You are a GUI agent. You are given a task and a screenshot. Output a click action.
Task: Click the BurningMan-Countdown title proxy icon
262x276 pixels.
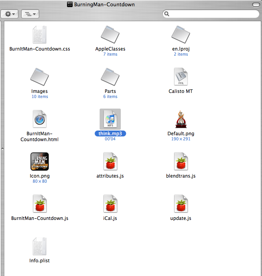tap(70, 4)
